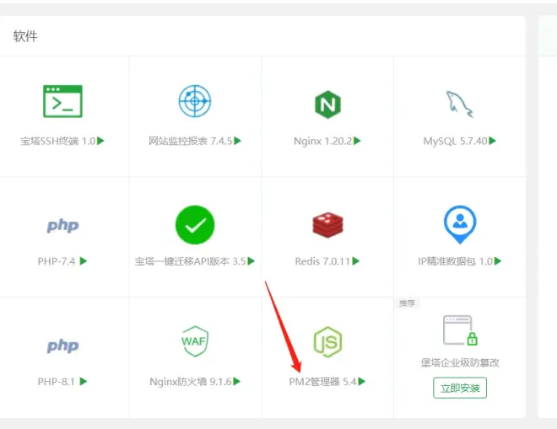Click the 网站监控报表 radar icon

click(x=195, y=101)
